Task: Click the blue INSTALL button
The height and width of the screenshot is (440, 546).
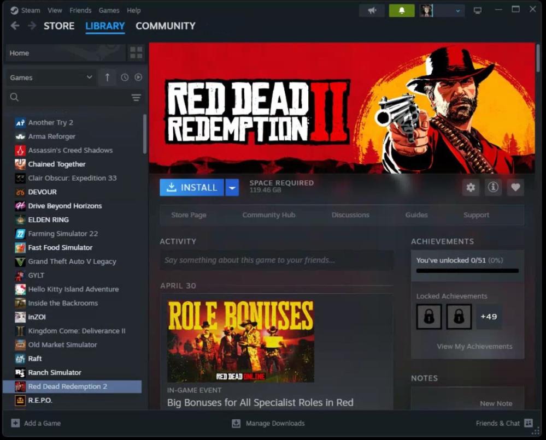Action: 192,187
